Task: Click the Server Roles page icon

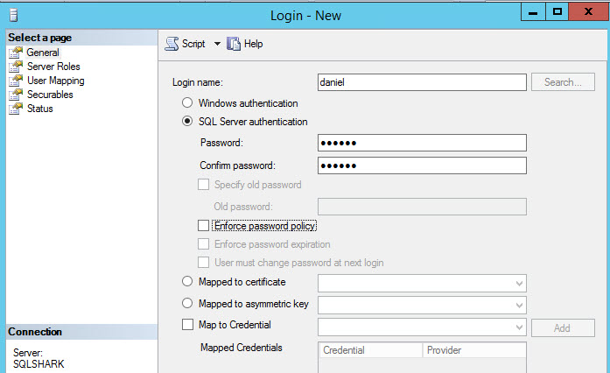Action: tap(15, 67)
